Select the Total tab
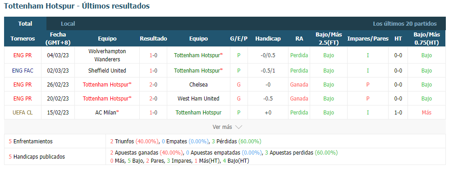 [x=25, y=24]
